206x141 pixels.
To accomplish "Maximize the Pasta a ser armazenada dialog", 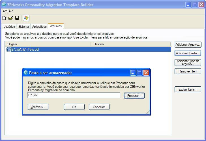I will coord(140,72).
